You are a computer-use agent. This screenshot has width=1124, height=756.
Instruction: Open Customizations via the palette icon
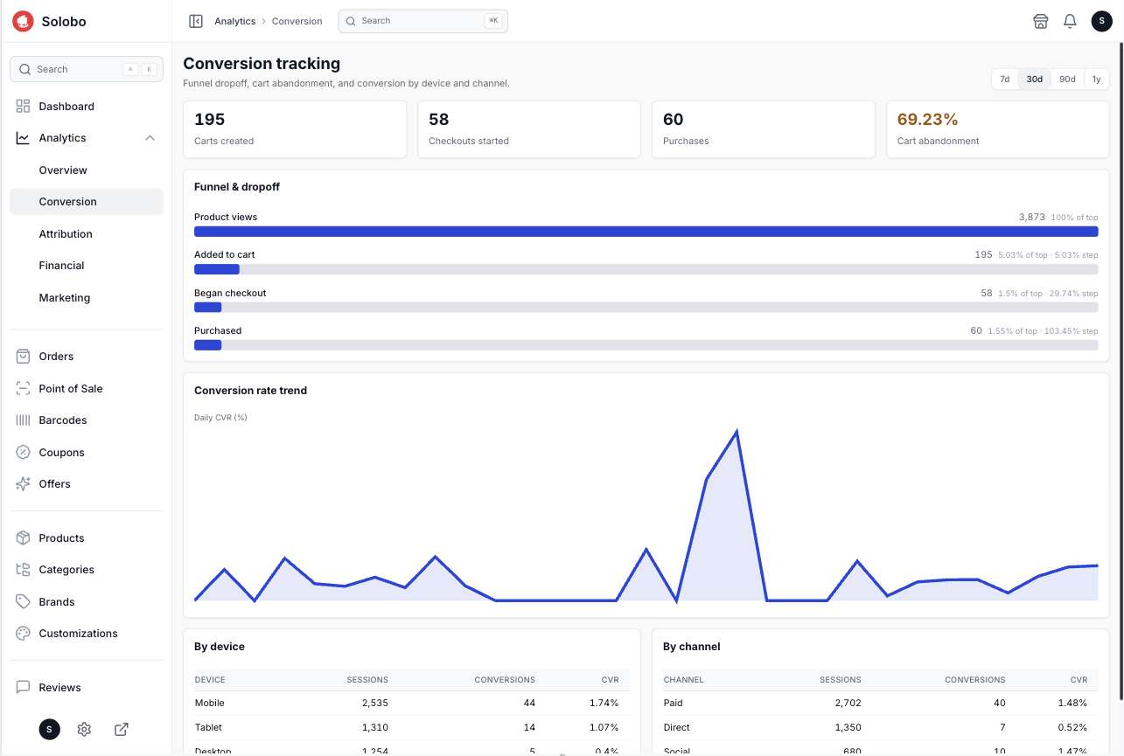pyautogui.click(x=24, y=634)
